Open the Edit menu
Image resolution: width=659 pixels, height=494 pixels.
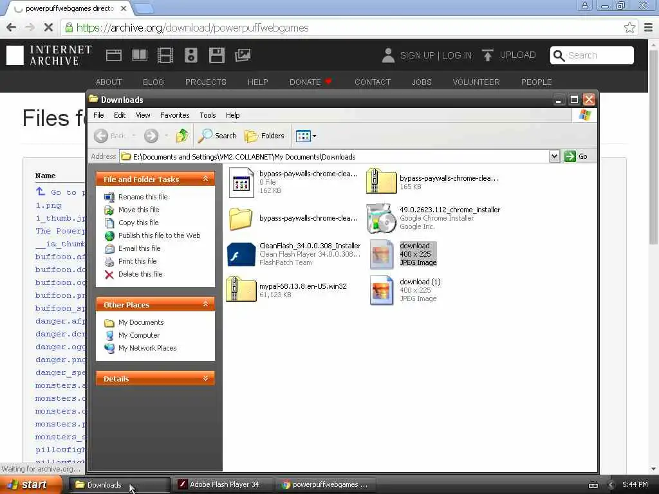tap(120, 115)
